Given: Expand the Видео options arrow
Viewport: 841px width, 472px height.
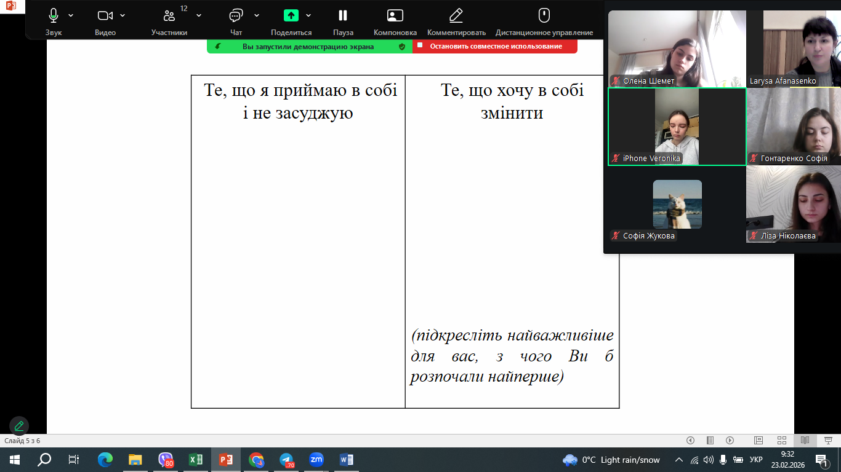Looking at the screenshot, I should coord(123,15).
